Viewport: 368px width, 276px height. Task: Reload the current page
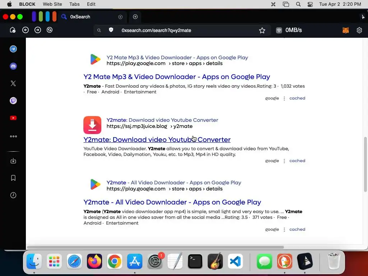(50, 30)
